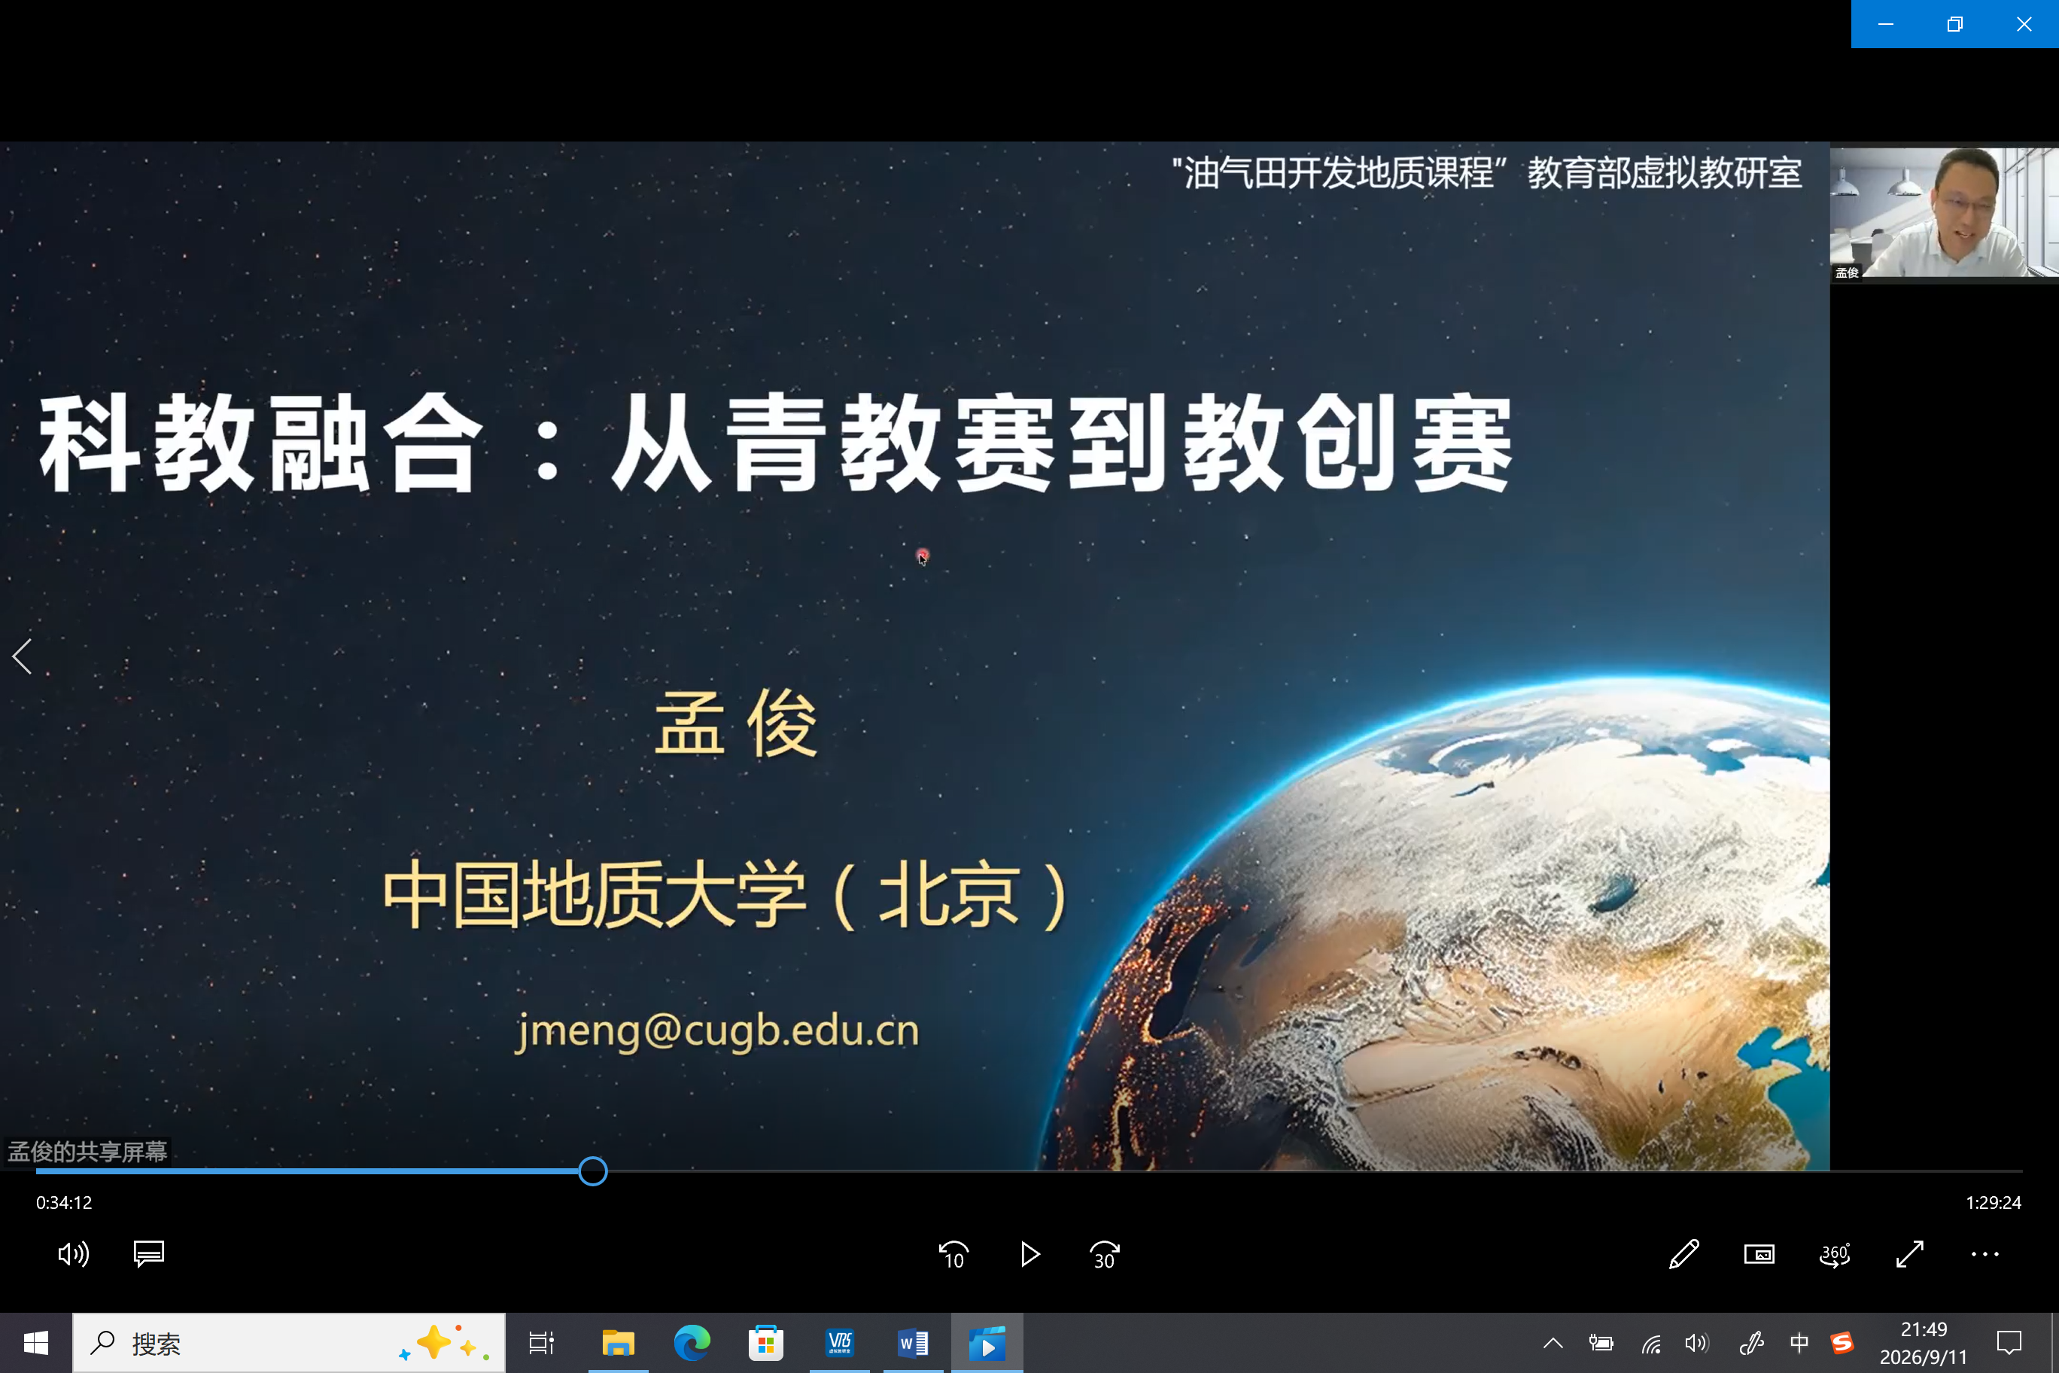This screenshot has width=2059, height=1373.
Task: Open the pencil edit tool
Action: 1683,1254
